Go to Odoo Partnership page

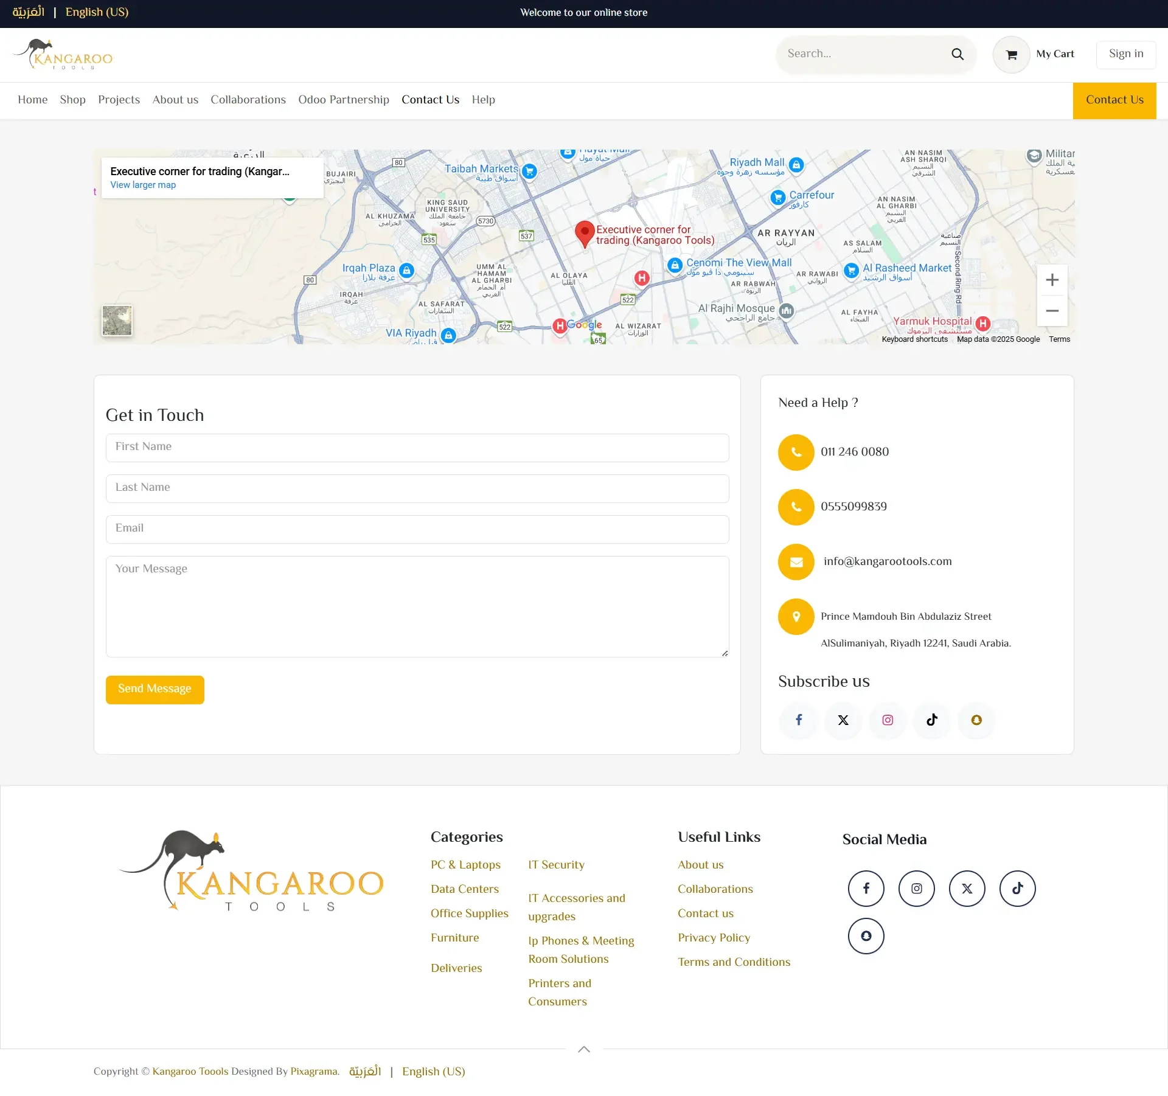pos(343,100)
